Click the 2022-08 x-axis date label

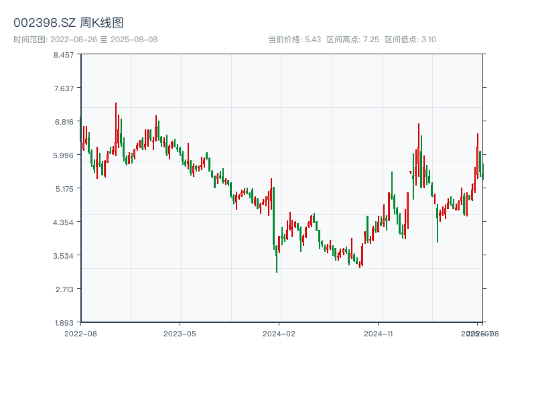(x=80, y=333)
